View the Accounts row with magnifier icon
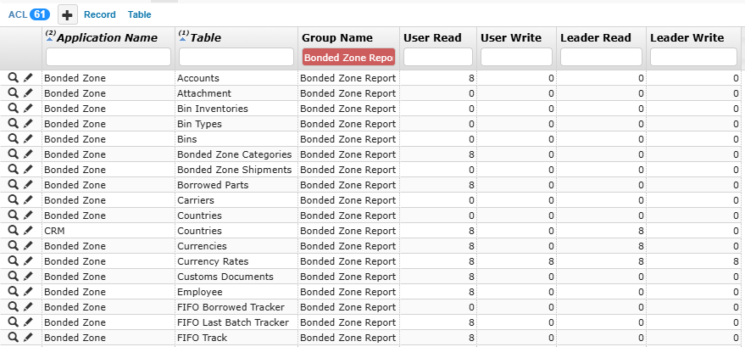The width and height of the screenshot is (745, 347). tap(14, 78)
